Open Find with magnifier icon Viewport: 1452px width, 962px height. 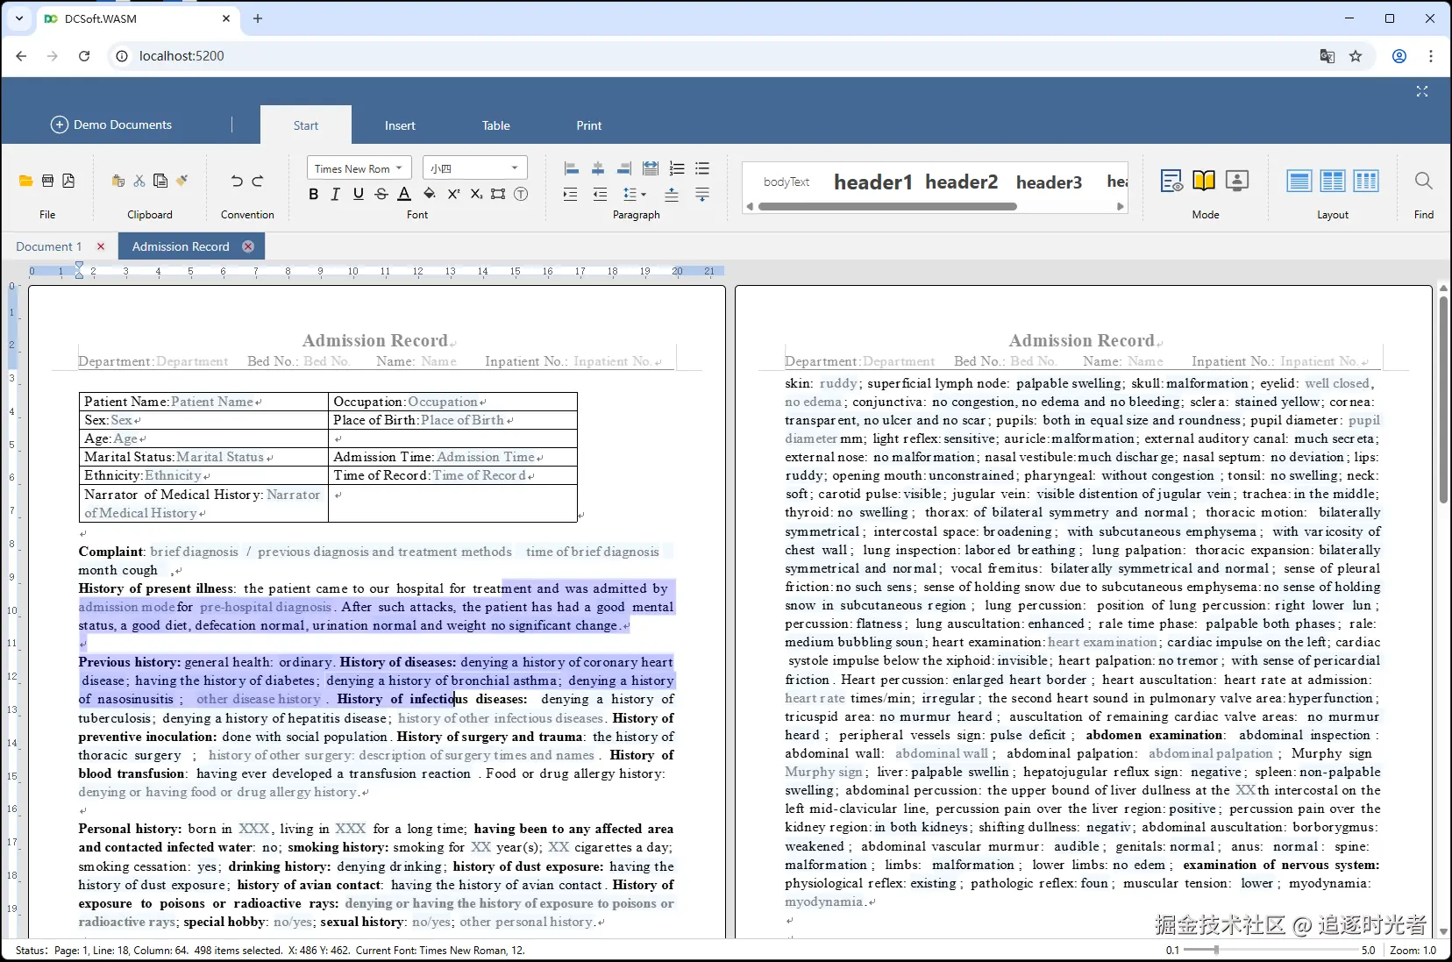pos(1424,181)
